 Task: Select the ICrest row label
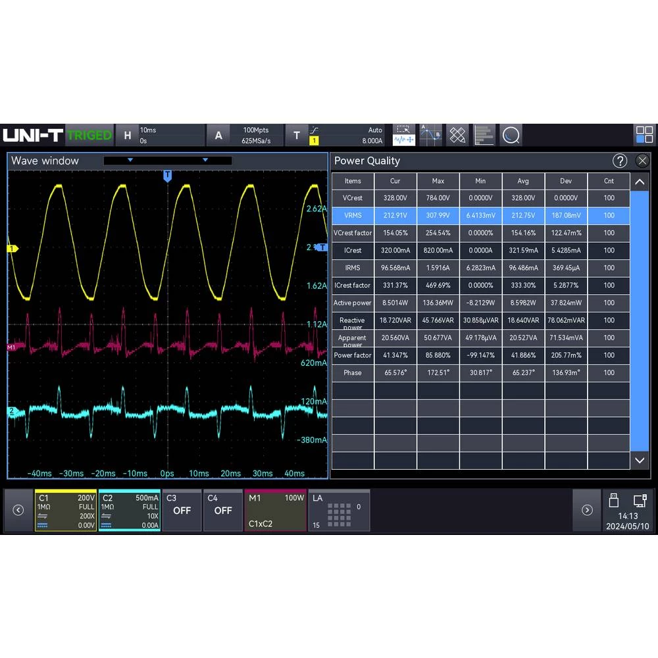(353, 250)
